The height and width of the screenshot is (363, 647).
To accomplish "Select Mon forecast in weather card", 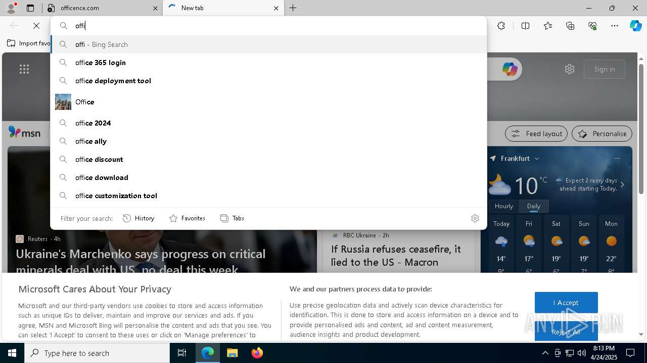I will point(611,244).
